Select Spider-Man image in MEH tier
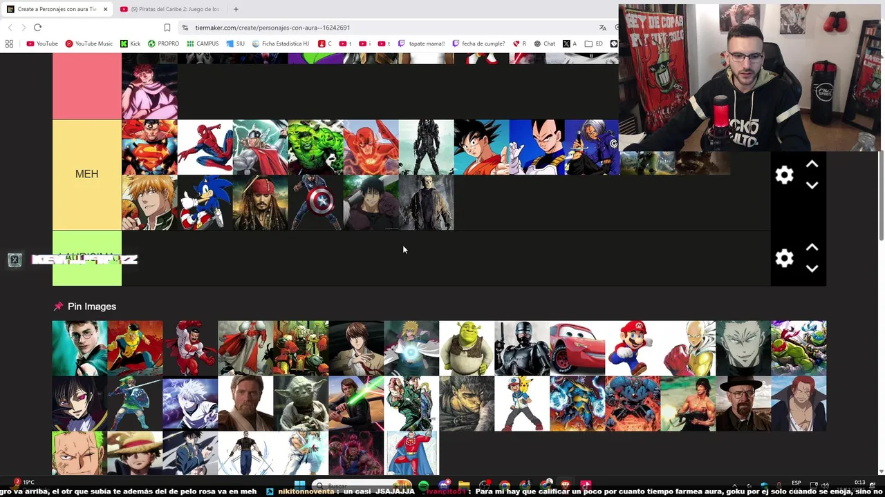 205,147
